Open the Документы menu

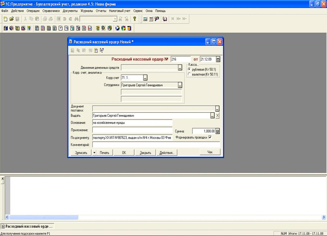click(x=70, y=11)
